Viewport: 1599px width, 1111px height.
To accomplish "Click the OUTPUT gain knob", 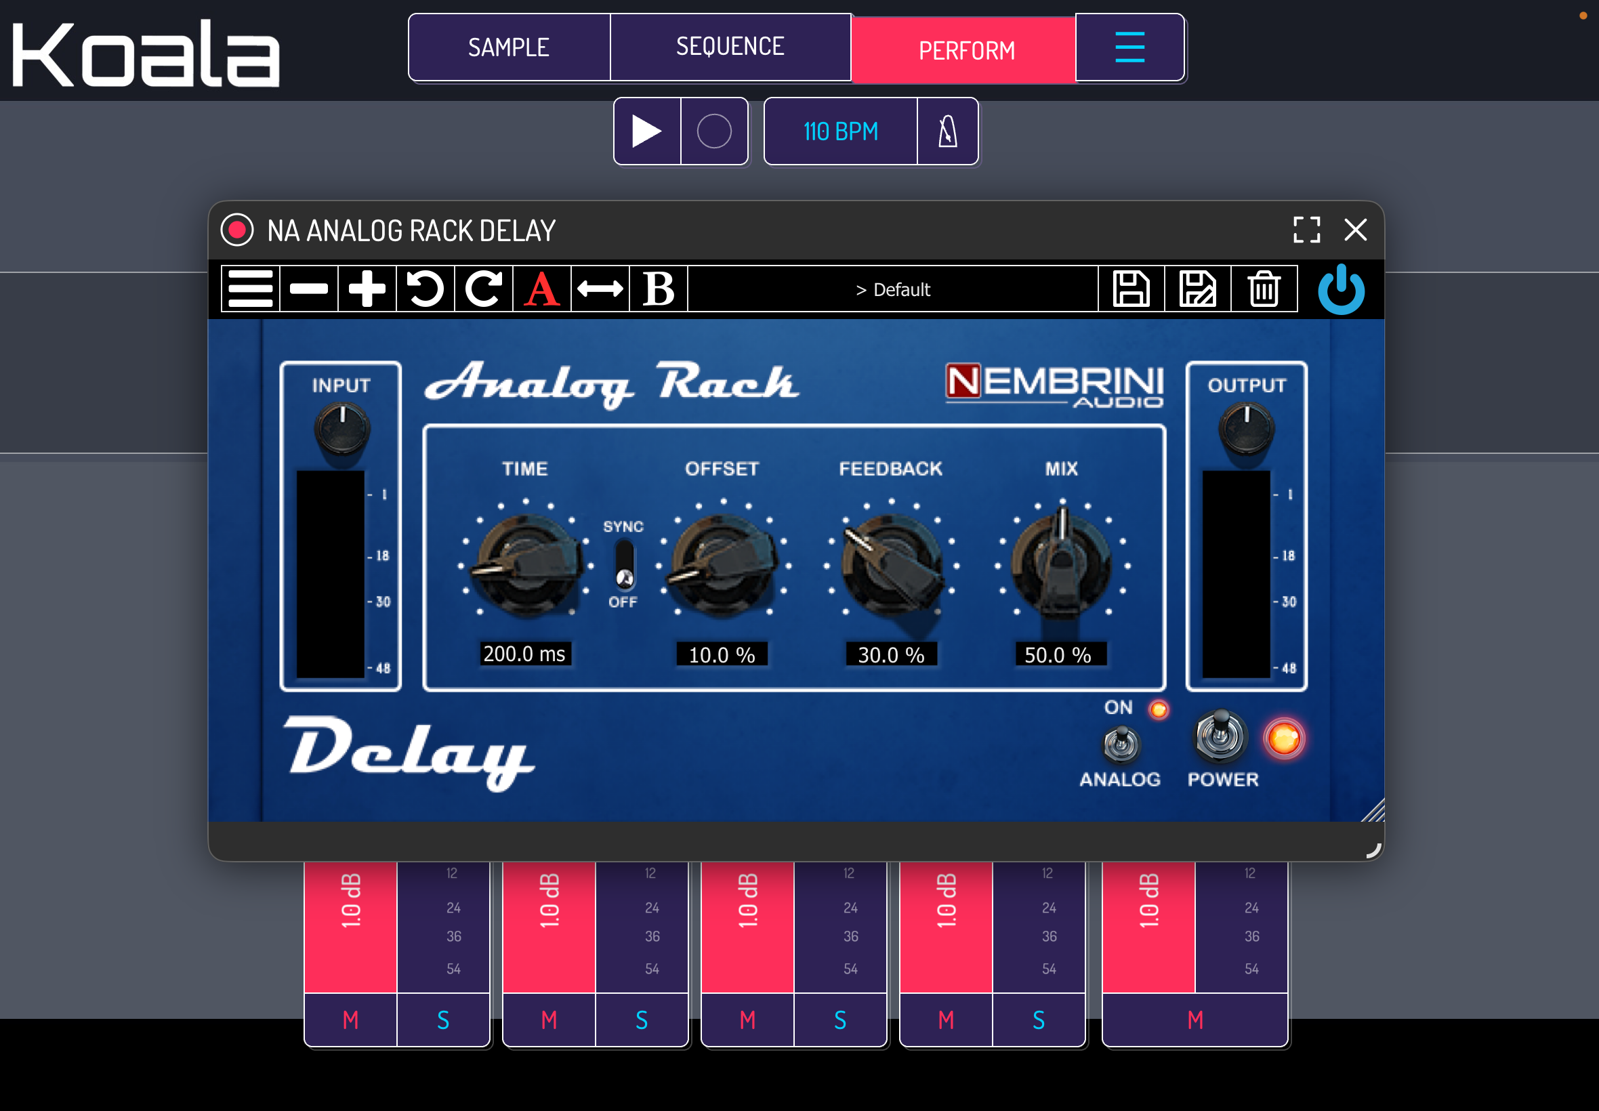I will tap(1246, 429).
